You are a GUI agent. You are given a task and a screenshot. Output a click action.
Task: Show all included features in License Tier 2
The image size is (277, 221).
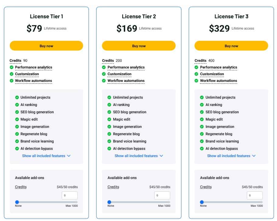[x=139, y=156]
